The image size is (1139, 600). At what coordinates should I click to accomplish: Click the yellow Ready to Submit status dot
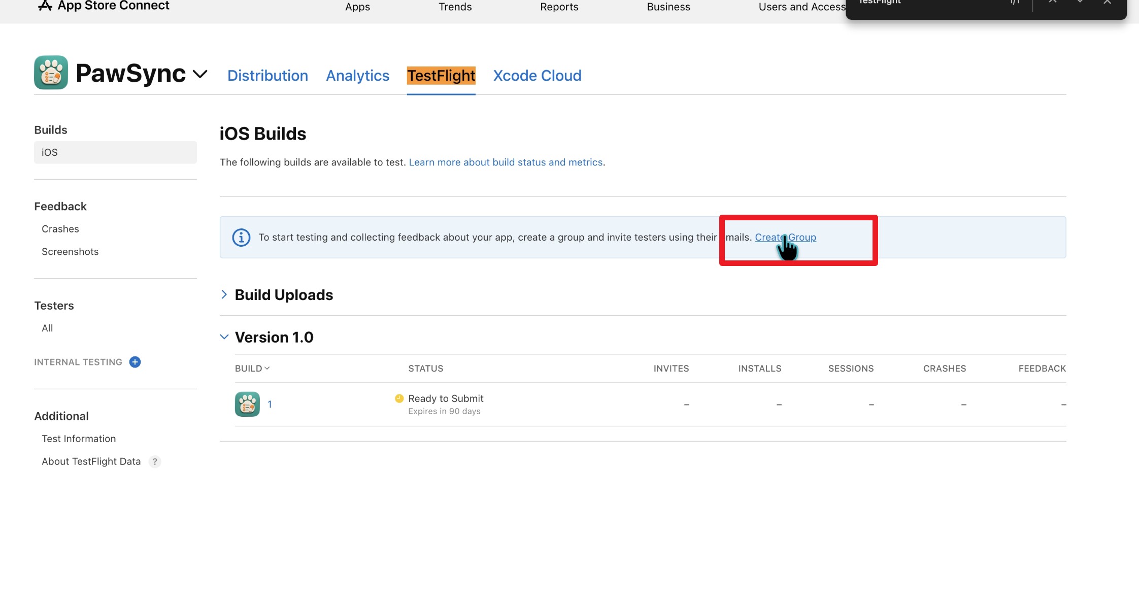click(399, 398)
